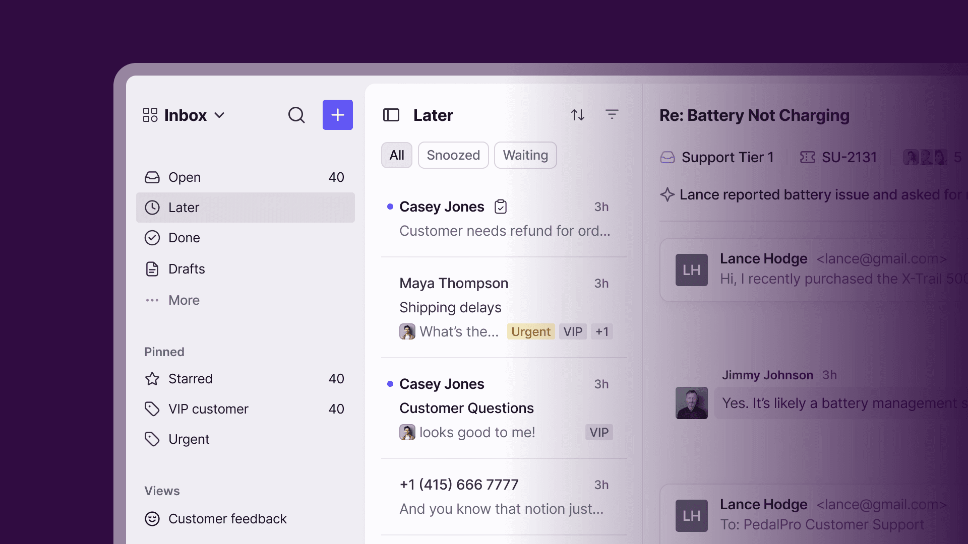Click the VIP customer tag icon
Viewport: 968px width, 544px height.
(152, 409)
